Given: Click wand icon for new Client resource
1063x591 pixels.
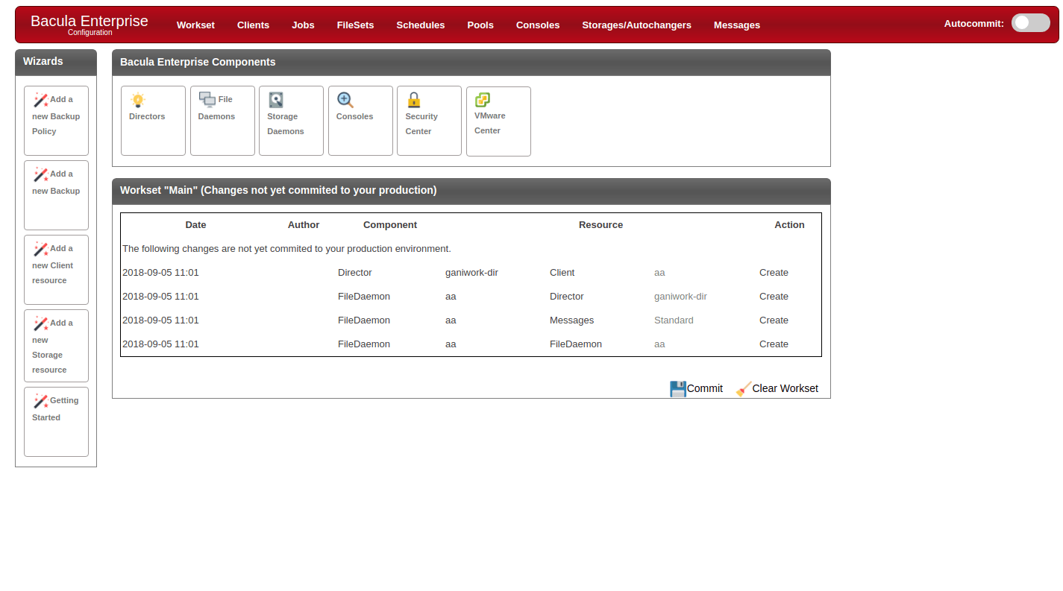Looking at the screenshot, I should pos(41,249).
